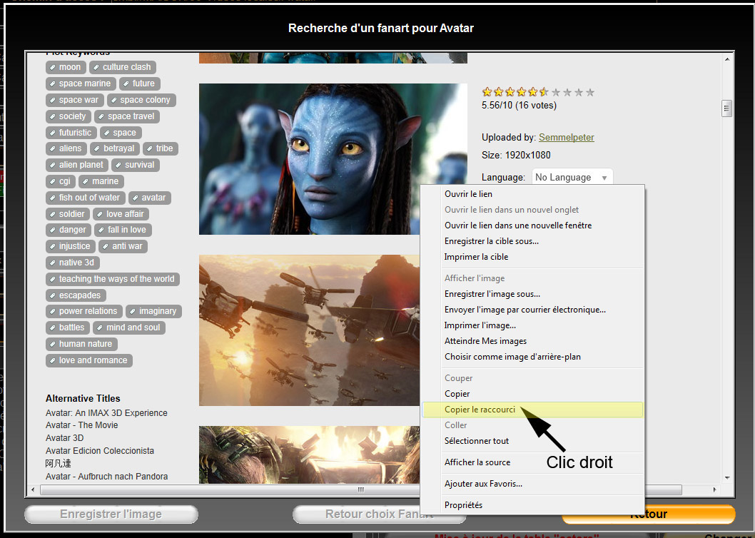Click the 'Avatar - The Movie' alternative title
Image resolution: width=755 pixels, height=538 pixels.
click(82, 425)
